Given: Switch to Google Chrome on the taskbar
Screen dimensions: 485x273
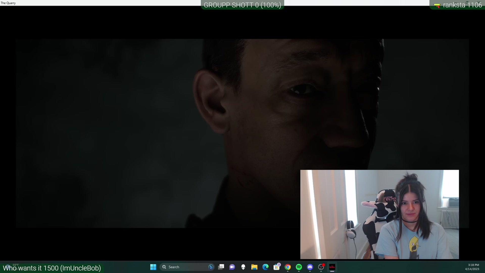Looking at the screenshot, I should point(287,267).
